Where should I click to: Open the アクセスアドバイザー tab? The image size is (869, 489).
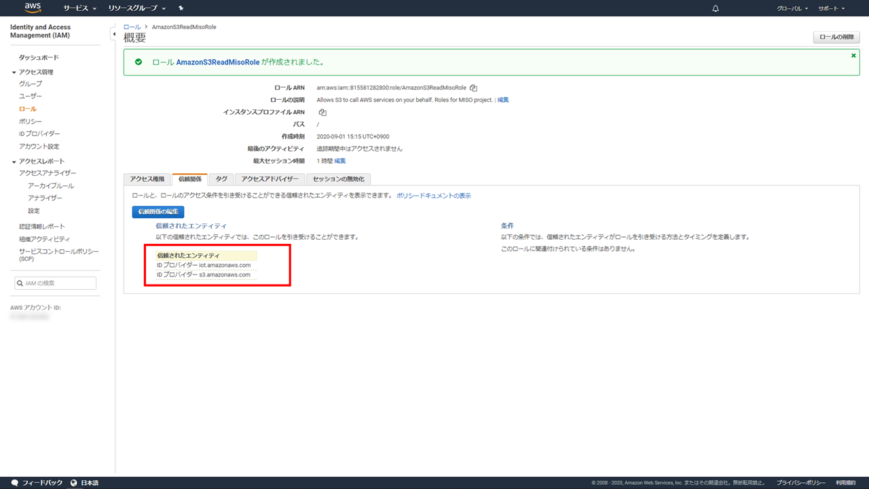point(270,179)
